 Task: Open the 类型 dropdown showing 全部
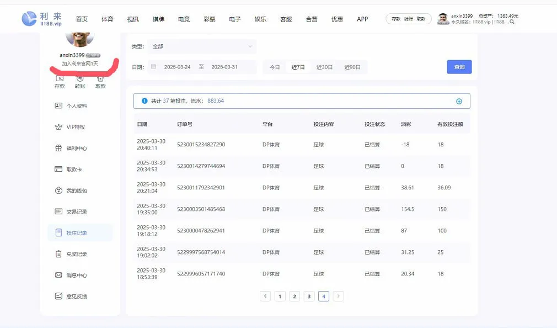pos(202,46)
